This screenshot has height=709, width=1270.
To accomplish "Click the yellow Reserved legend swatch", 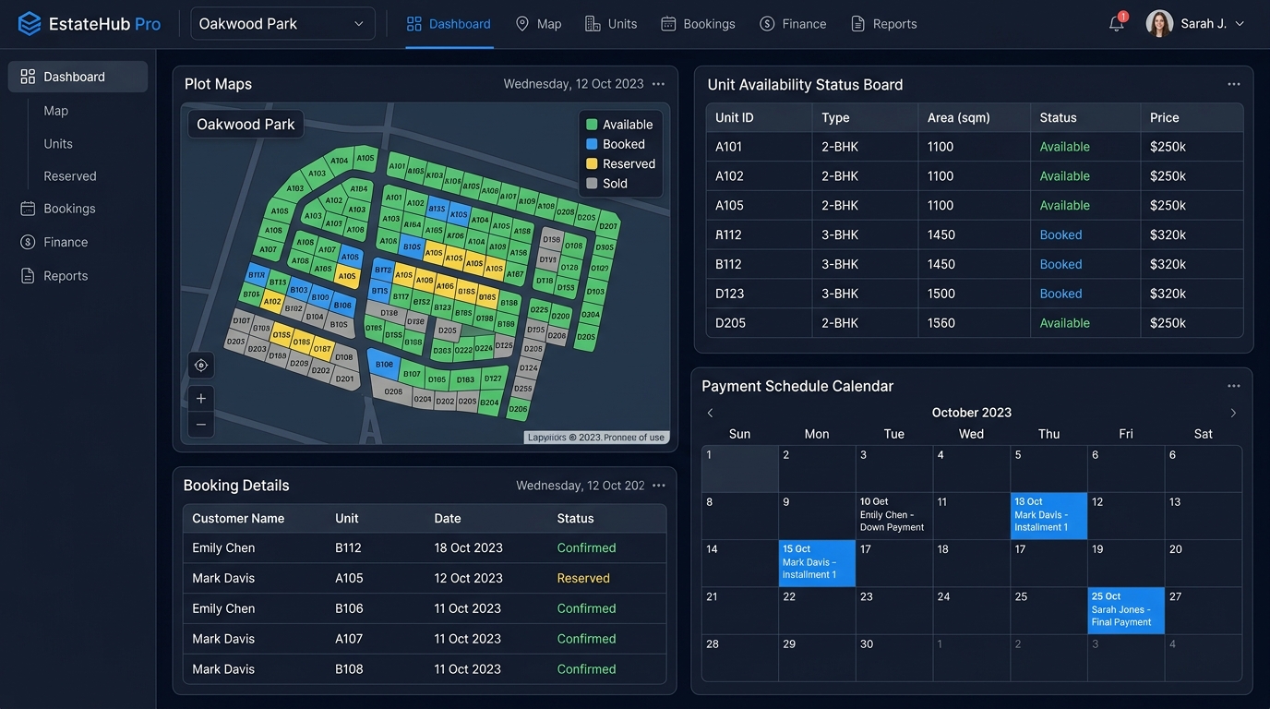I will pos(592,163).
